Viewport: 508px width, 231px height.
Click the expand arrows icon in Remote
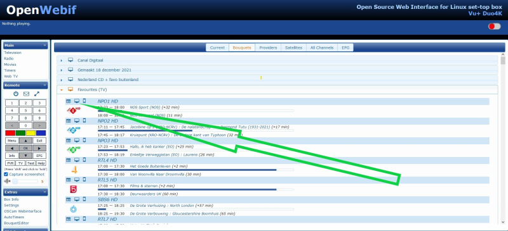(x=37, y=94)
